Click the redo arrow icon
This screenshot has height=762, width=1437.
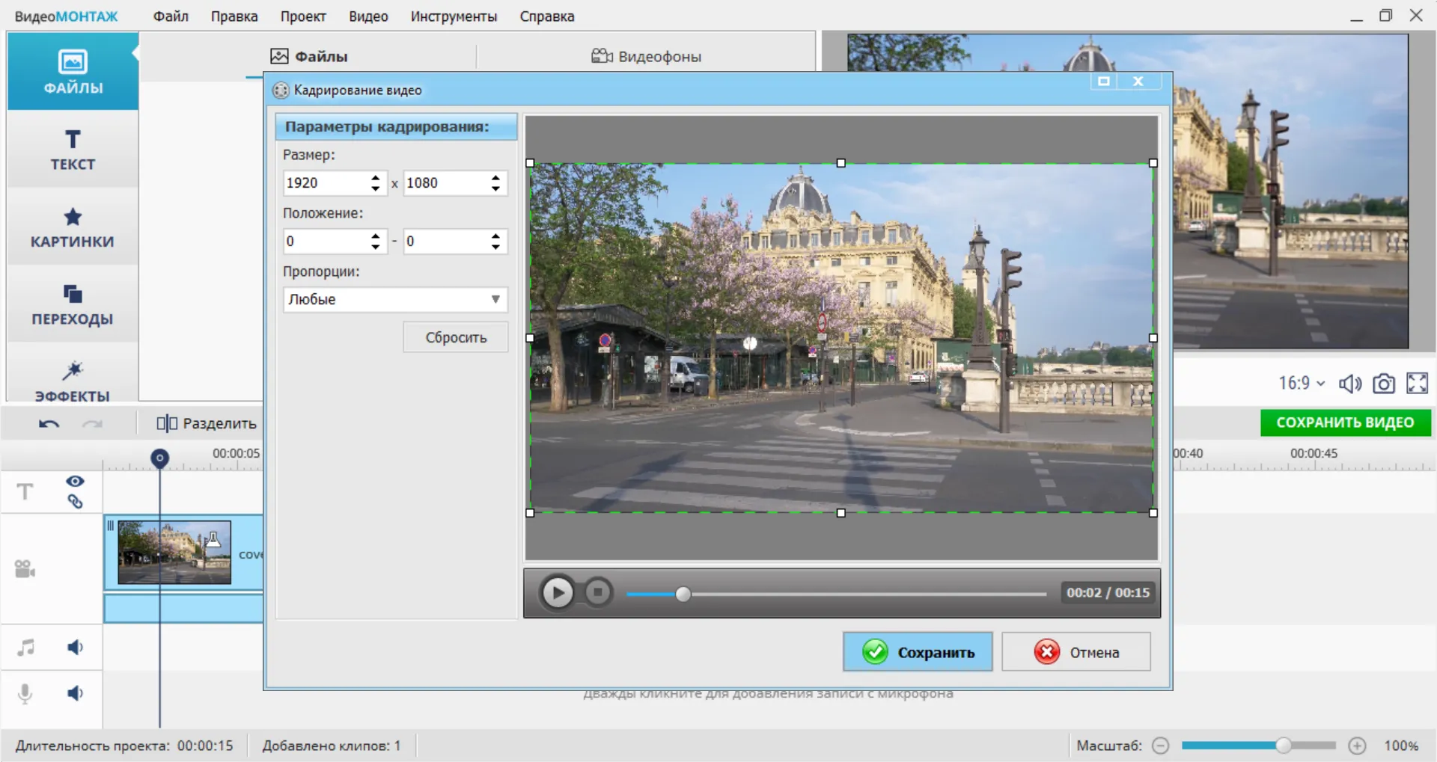coord(92,424)
